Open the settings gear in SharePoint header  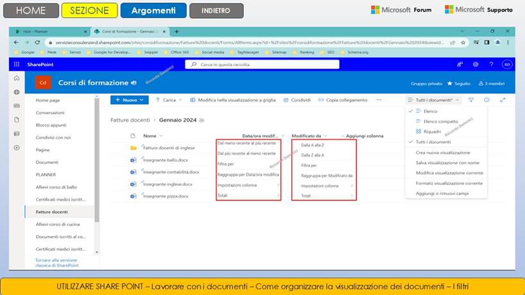(x=476, y=64)
